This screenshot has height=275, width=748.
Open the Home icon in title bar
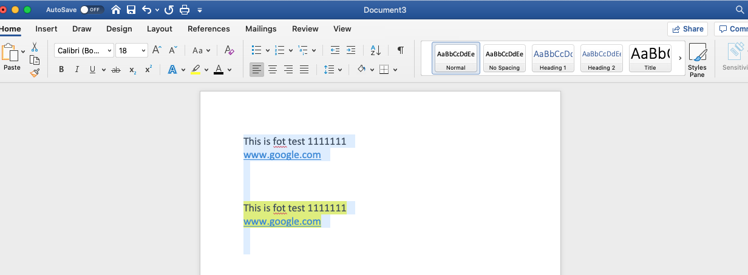point(116,10)
